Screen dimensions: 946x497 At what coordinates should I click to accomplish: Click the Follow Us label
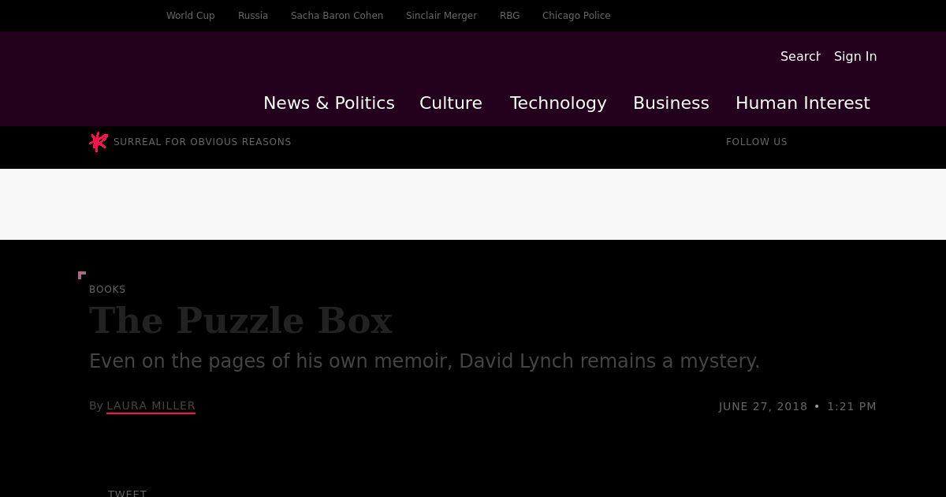coord(757,142)
